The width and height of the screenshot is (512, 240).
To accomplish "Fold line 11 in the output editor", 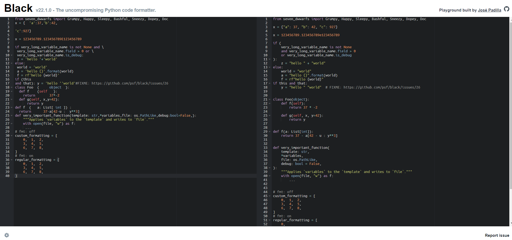I will (x=270, y=59).
